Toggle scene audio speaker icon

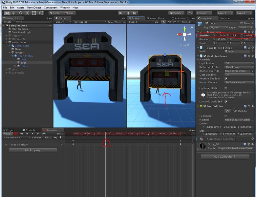coord(169,22)
